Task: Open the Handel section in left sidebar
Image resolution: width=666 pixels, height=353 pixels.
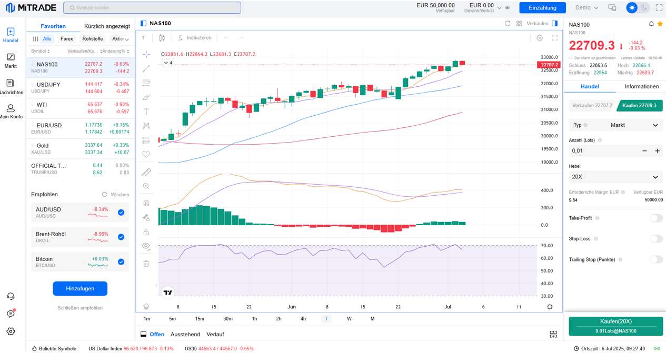Action: click(x=11, y=35)
